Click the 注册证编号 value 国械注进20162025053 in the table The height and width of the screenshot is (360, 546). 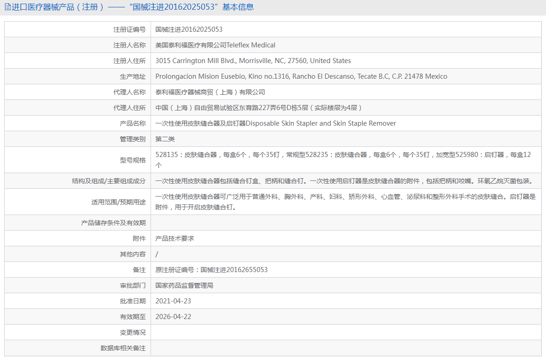click(189, 29)
